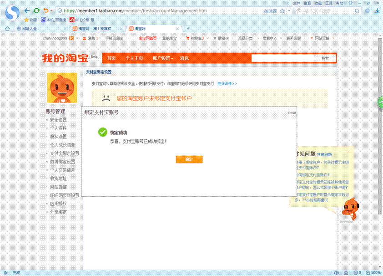Open 微博绑定设置 in the sidebar

click(62, 162)
